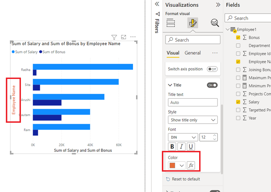The width and height of the screenshot is (271, 192).
Task: Turn off the Title toggle
Action: (212, 85)
